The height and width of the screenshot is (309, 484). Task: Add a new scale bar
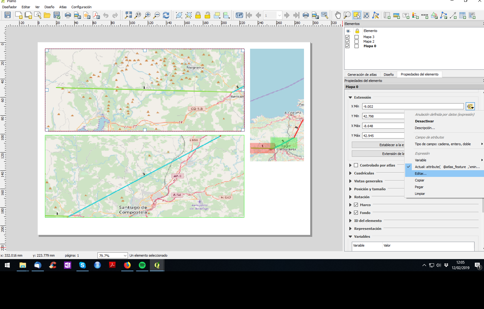coord(425,15)
